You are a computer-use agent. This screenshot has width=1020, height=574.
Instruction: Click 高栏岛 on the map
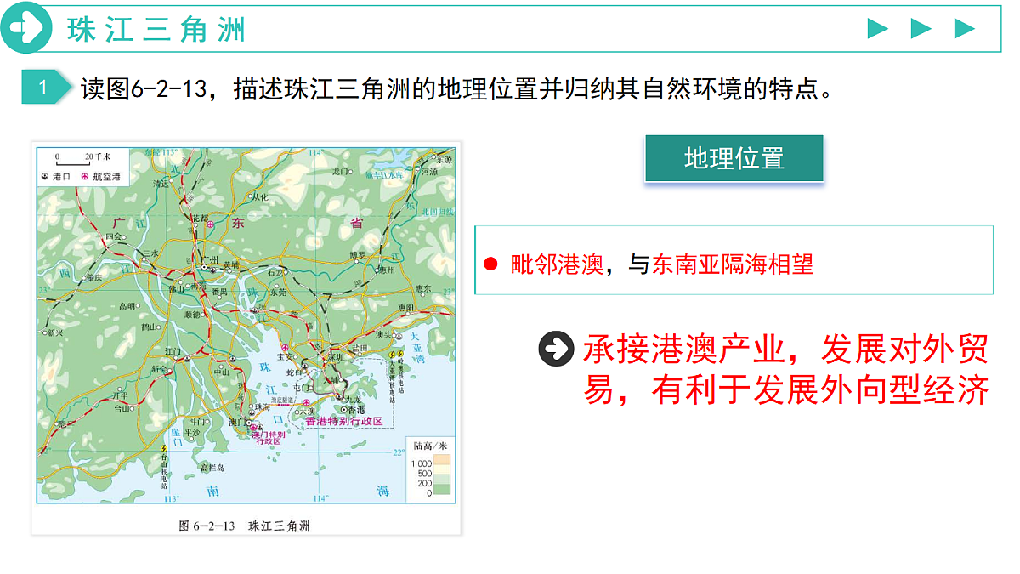click(212, 468)
